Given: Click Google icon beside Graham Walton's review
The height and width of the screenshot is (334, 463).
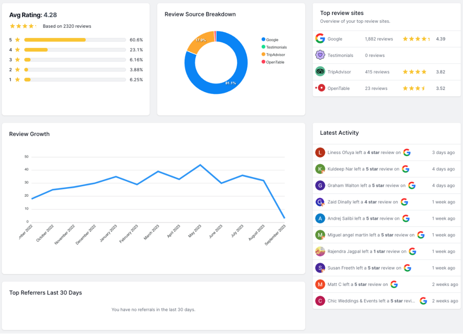Looking at the screenshot, I should click(412, 186).
